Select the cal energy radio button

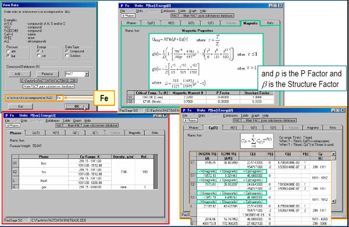[x=39, y=56]
